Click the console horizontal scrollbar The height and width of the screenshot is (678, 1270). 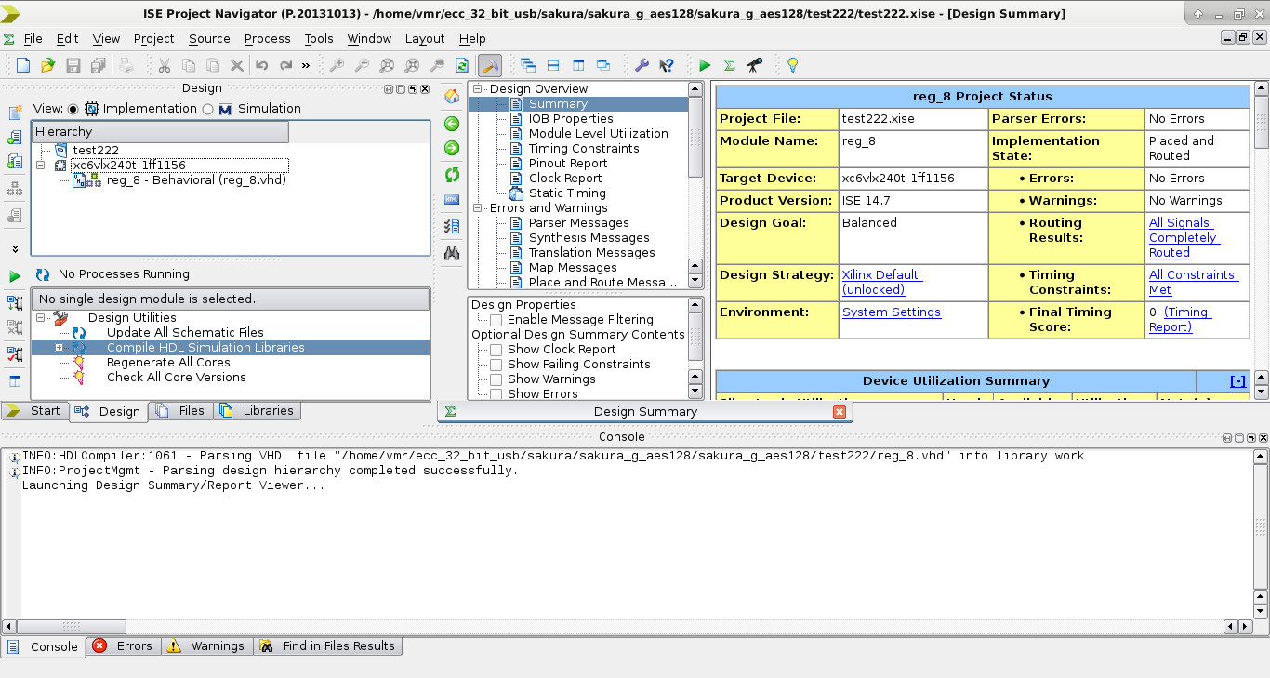pyautogui.click(x=622, y=627)
